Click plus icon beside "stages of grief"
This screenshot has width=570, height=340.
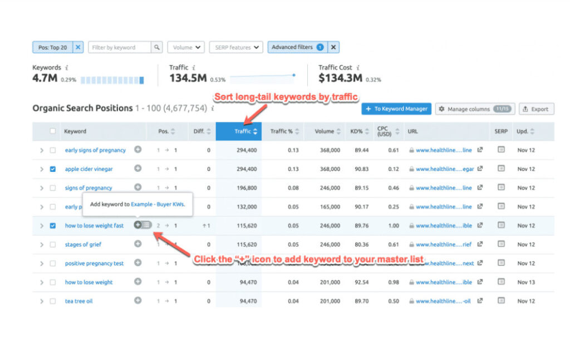coord(137,244)
